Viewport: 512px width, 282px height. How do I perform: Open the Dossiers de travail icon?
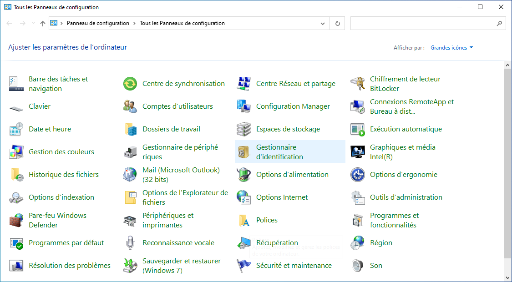[130, 129]
